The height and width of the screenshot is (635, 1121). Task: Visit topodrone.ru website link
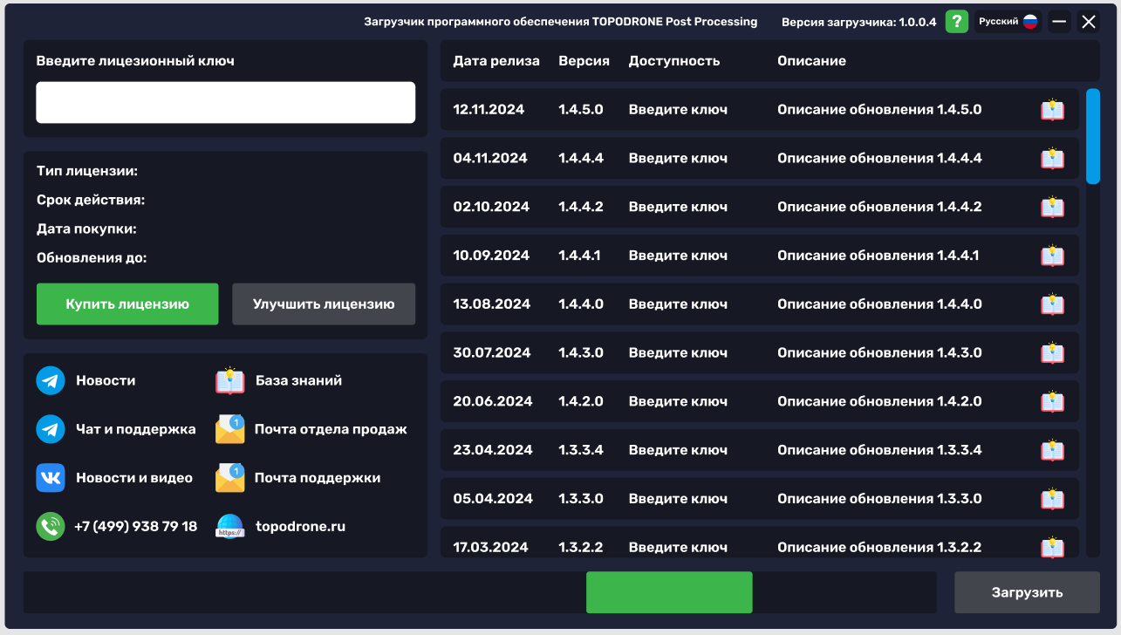(300, 527)
